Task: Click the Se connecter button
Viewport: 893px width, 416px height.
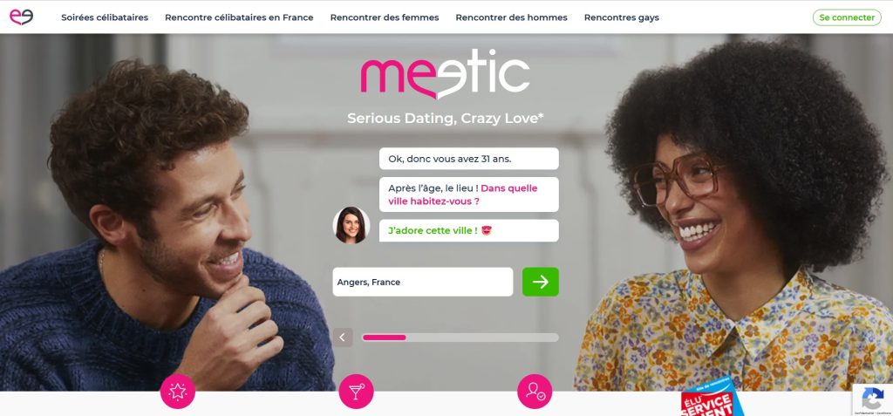Action: [847, 17]
